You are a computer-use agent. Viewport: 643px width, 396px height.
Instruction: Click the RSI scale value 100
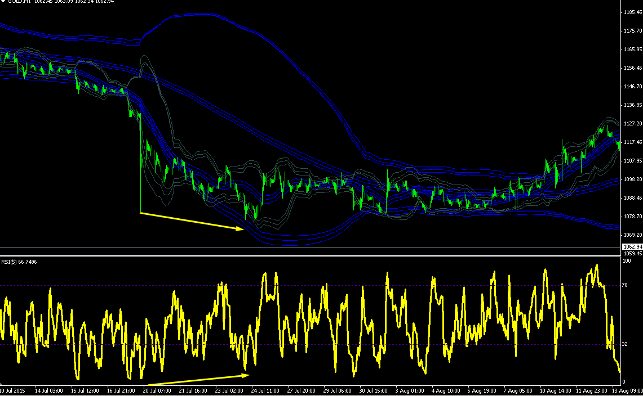point(627,260)
